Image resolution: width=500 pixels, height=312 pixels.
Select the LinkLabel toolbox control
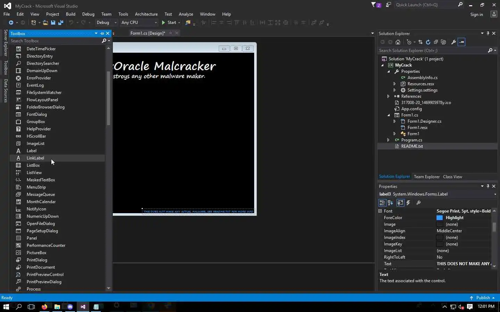57,158
